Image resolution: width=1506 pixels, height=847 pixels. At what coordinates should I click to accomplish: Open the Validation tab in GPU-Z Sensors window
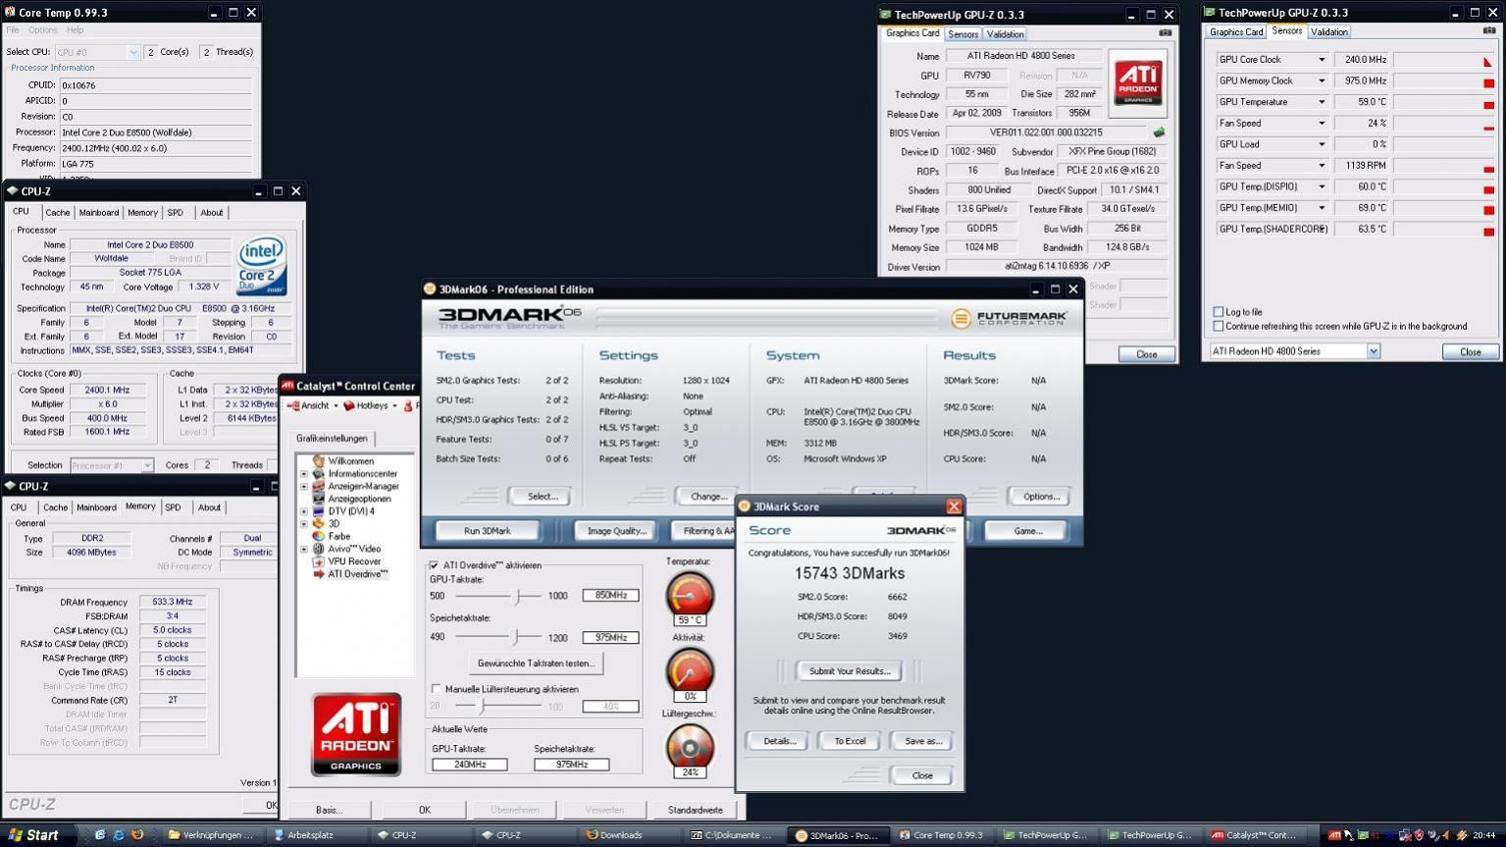[1328, 32]
